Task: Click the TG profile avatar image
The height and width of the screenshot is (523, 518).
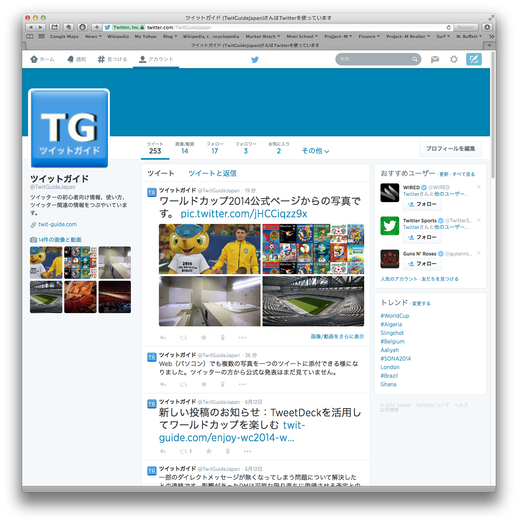Action: pyautogui.click(x=69, y=129)
